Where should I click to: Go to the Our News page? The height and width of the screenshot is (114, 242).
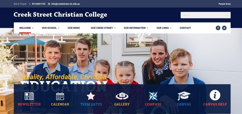74,28
